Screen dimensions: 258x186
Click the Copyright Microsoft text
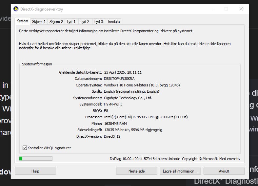(x=211, y=159)
